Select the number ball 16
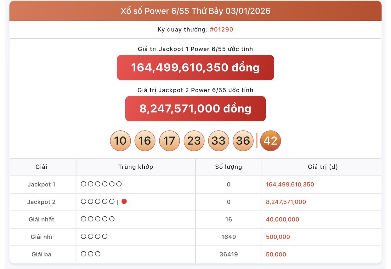This screenshot has width=391, height=269. pos(145,141)
